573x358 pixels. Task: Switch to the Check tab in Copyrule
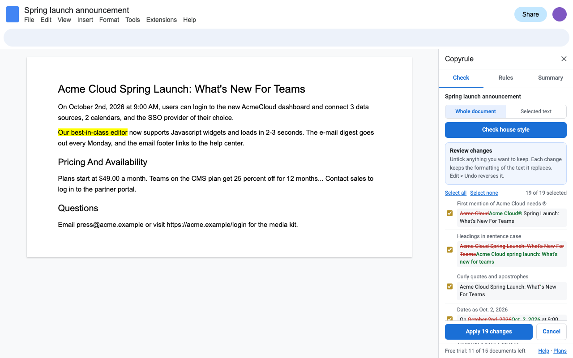(x=461, y=78)
